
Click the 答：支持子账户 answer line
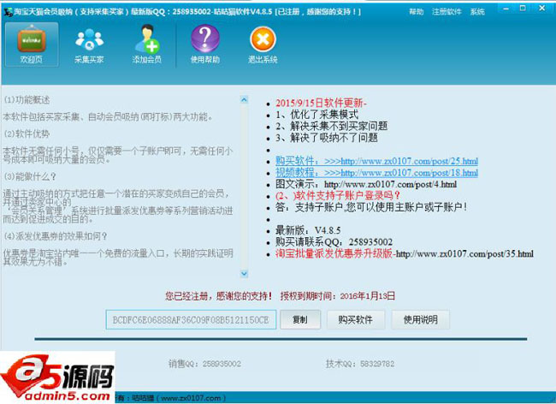[371, 207]
